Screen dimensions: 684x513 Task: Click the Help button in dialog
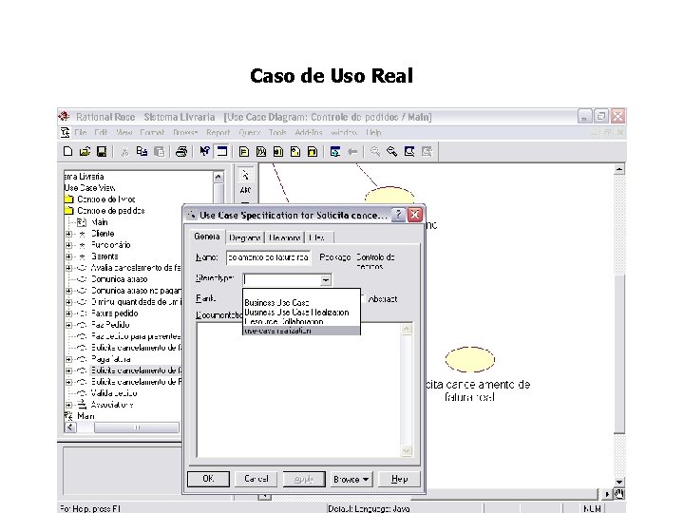click(x=400, y=479)
